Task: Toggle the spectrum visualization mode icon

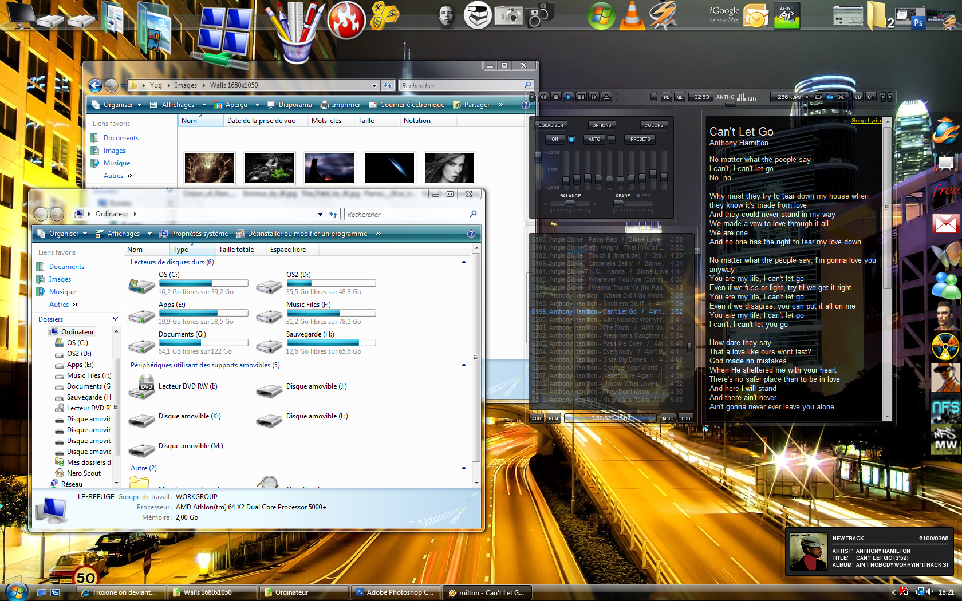Action: [x=830, y=97]
